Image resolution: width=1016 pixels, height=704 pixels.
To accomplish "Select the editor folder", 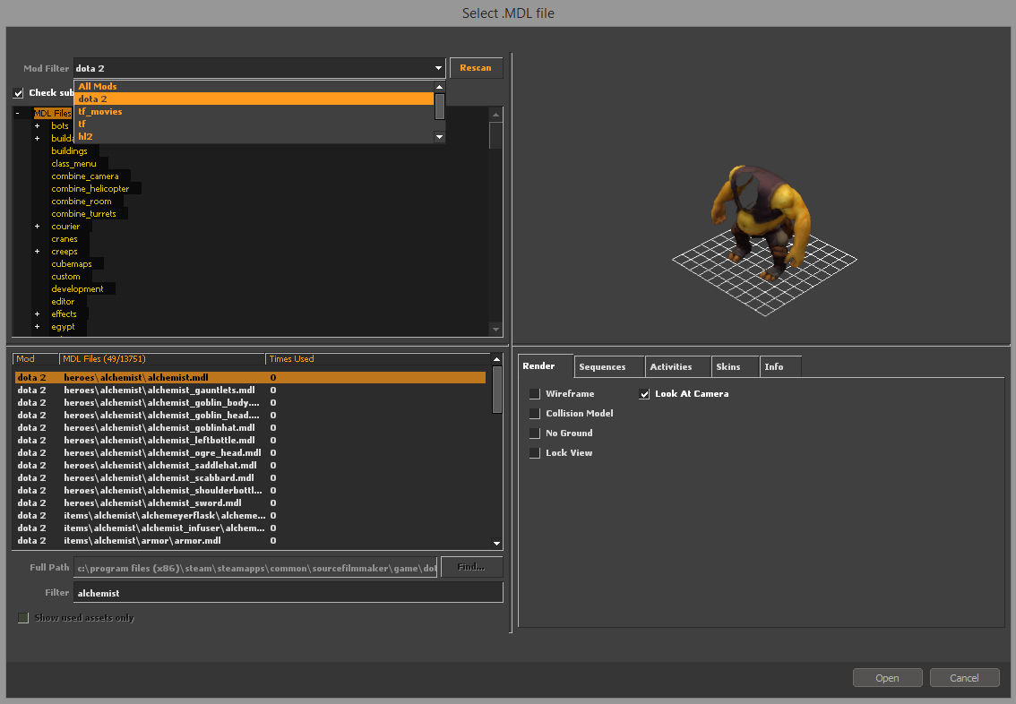I will [x=63, y=302].
